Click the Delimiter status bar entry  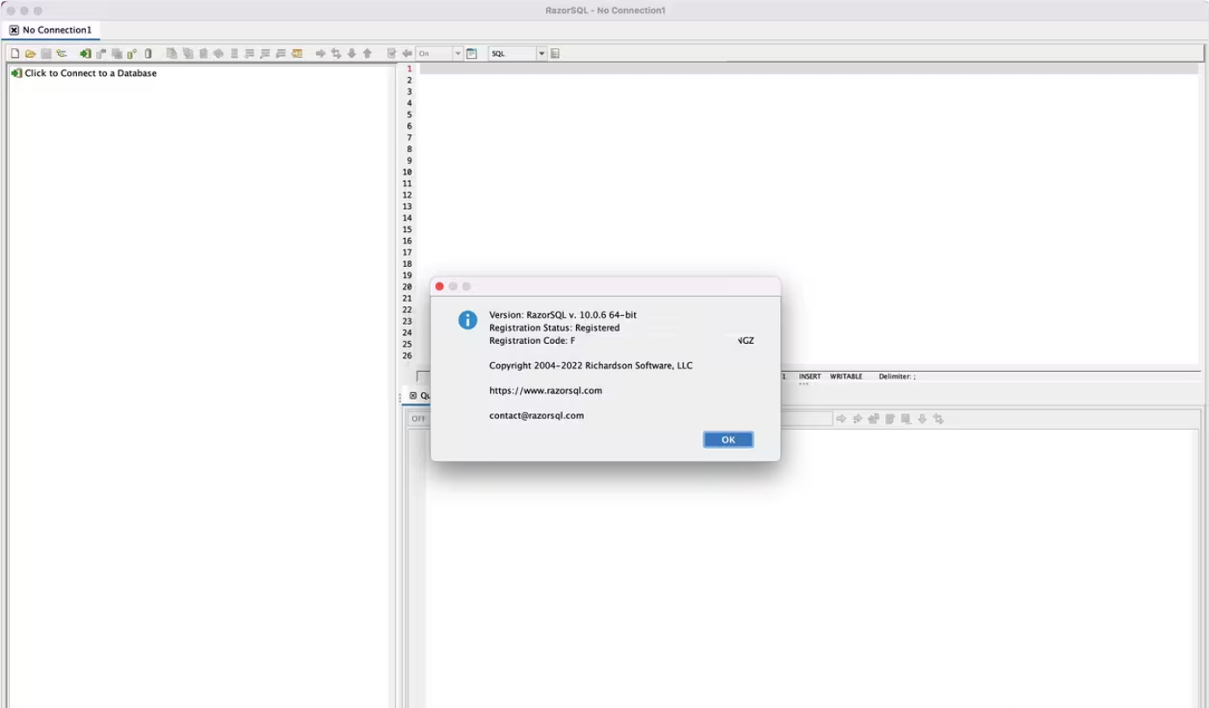point(897,376)
